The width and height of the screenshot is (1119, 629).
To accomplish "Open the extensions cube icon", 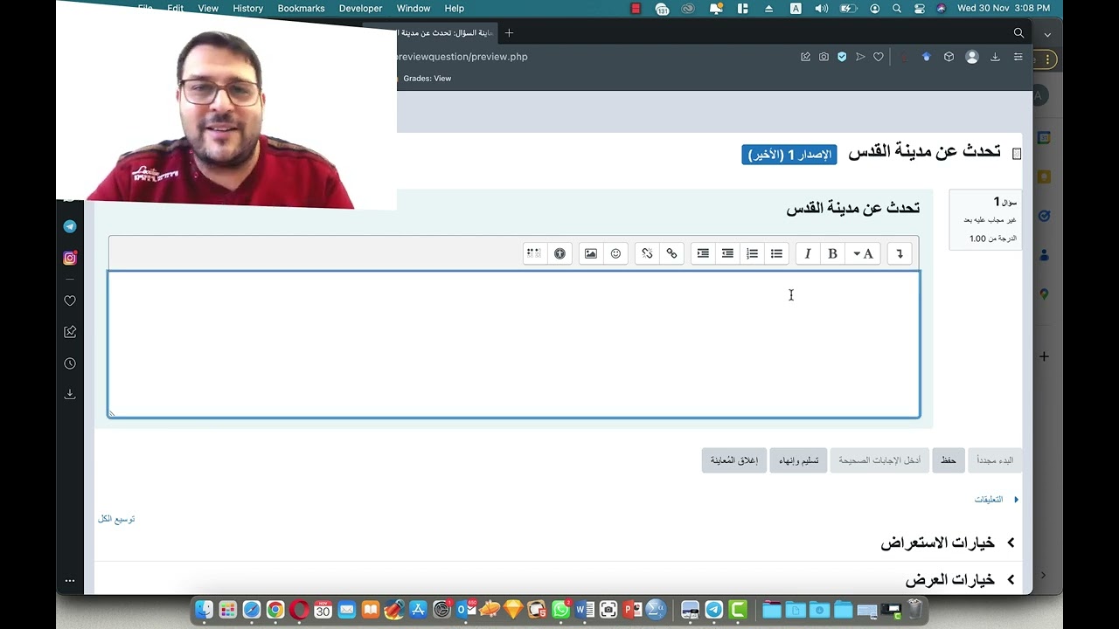I will tap(949, 57).
